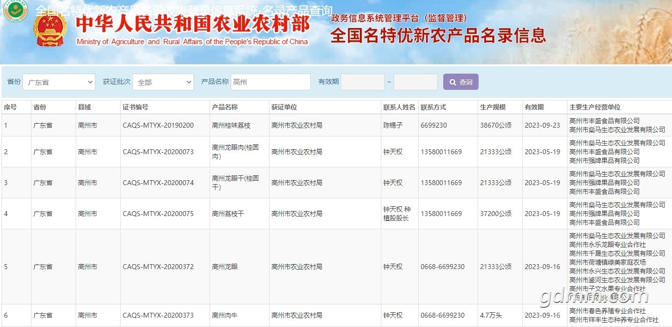Click the 生产规模 column header
This screenshot has width=672, height=327.
[x=493, y=107]
